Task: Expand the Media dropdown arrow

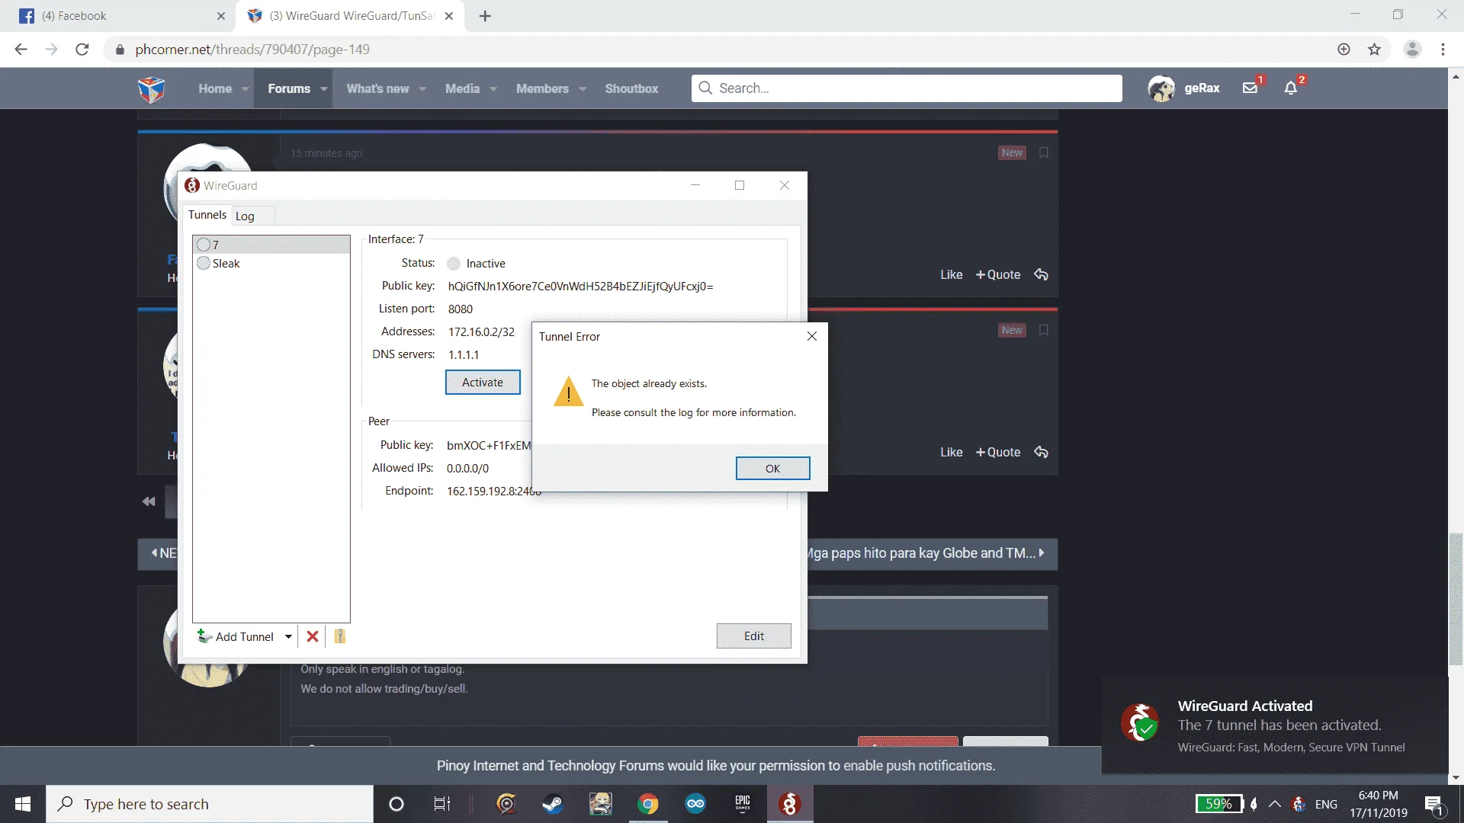Action: pyautogui.click(x=493, y=89)
